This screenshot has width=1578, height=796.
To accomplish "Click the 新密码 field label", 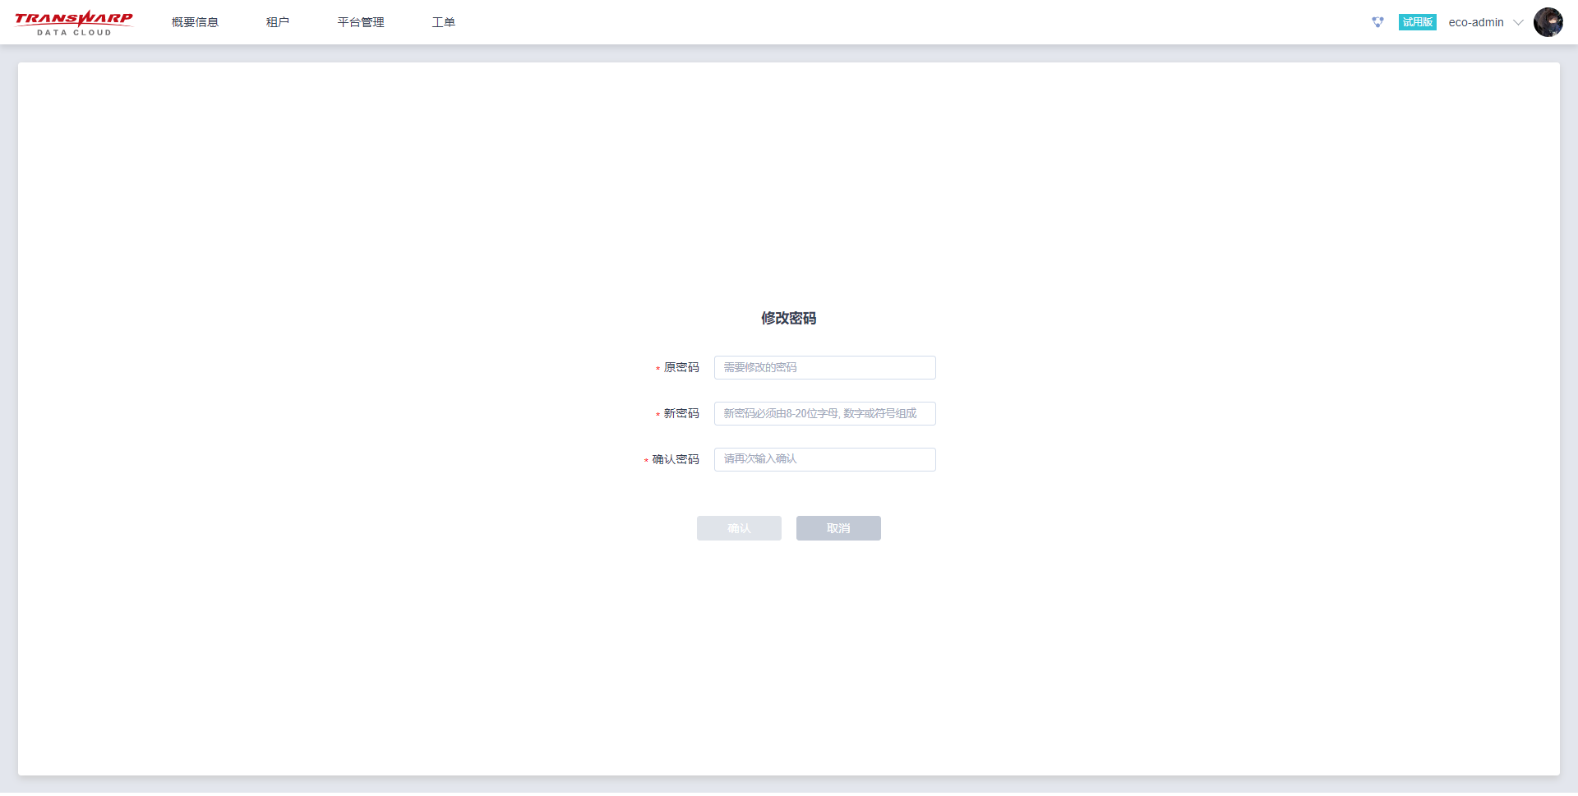I will click(681, 413).
